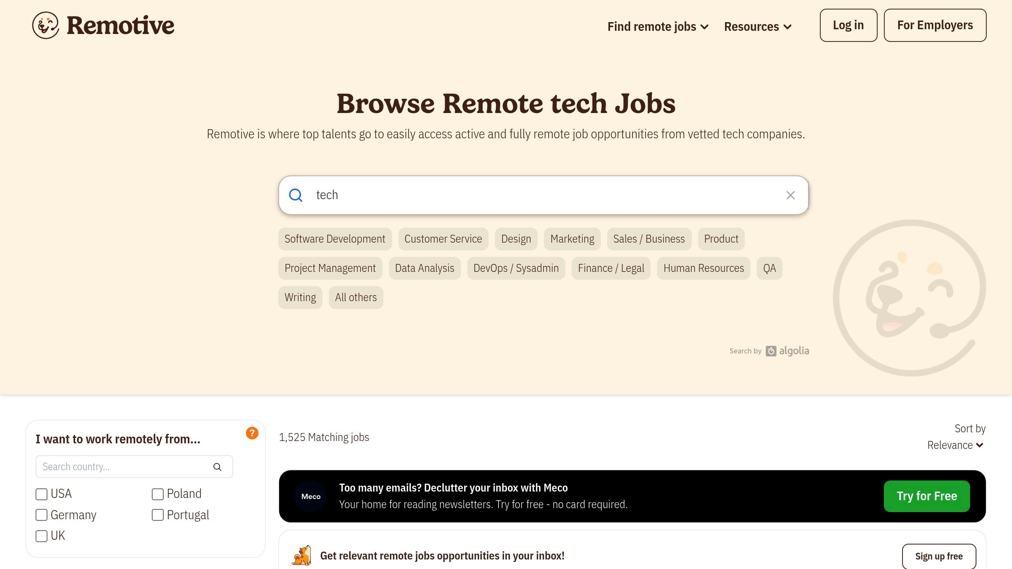The height and width of the screenshot is (569, 1012).
Task: Click the Log in button
Action: pos(849,25)
